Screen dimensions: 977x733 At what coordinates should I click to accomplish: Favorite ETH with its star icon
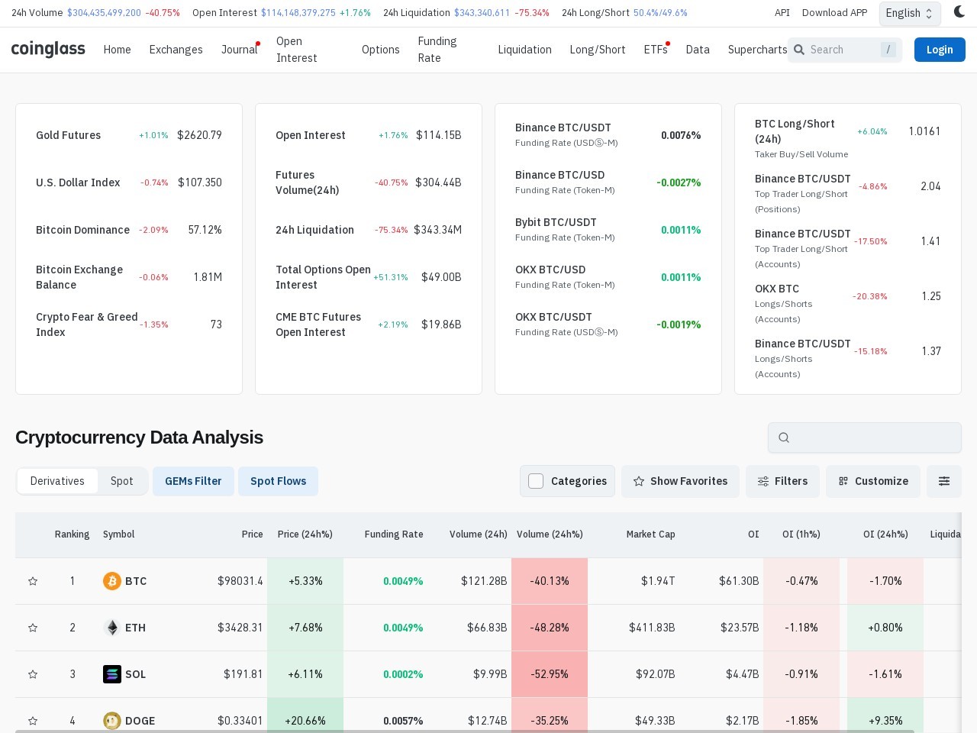33,628
